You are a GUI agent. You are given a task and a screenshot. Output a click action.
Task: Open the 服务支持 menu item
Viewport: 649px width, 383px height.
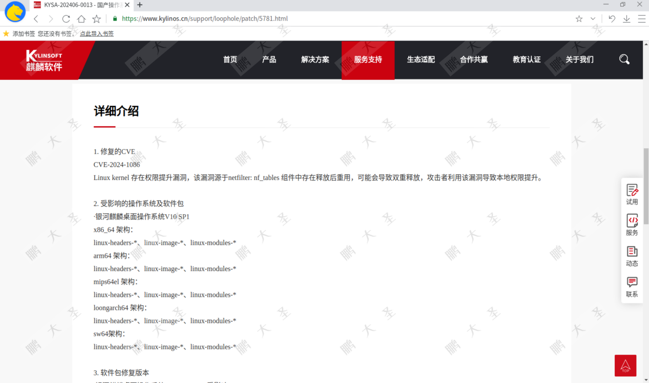click(x=368, y=60)
